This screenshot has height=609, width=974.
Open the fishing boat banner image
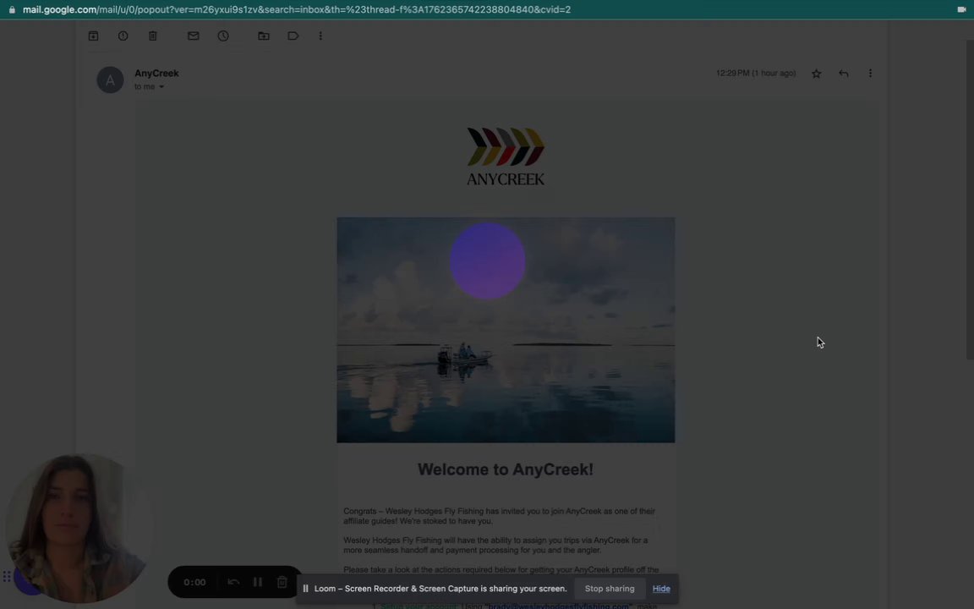click(x=506, y=330)
